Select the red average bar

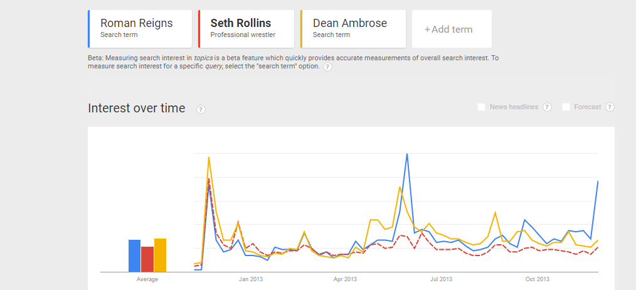(x=147, y=259)
